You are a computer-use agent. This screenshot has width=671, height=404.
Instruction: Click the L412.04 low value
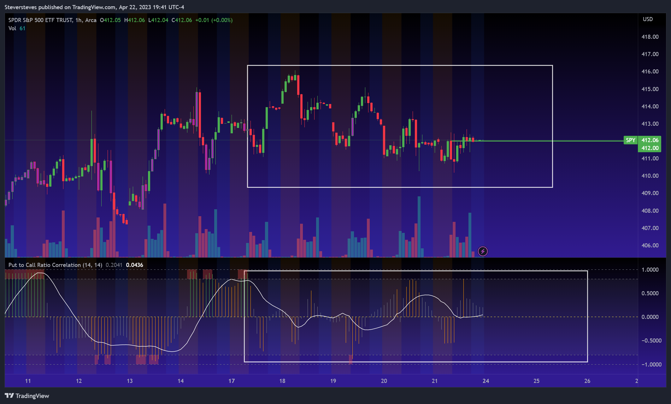(158, 20)
